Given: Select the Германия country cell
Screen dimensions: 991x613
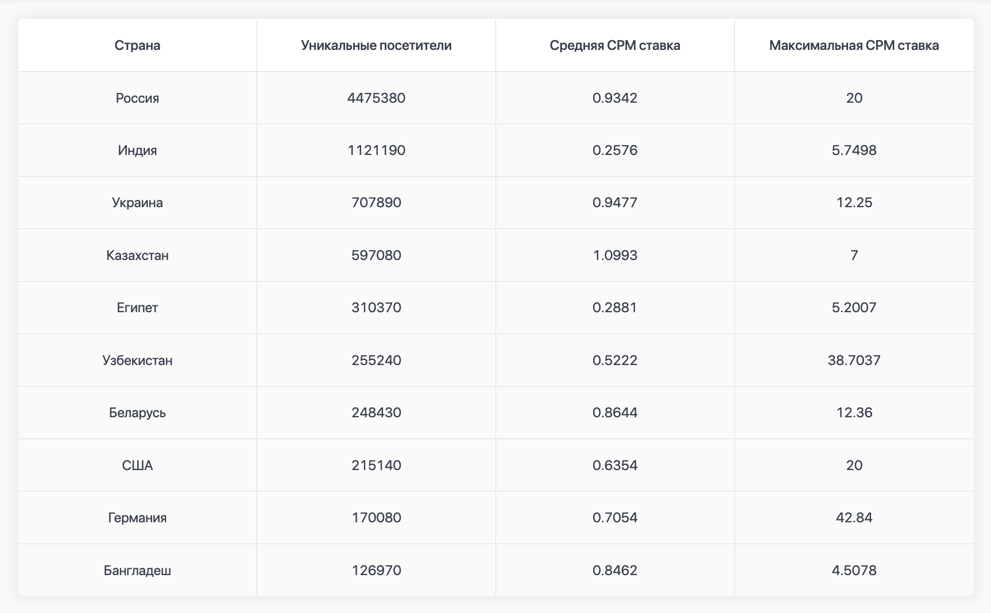Looking at the screenshot, I should tap(137, 518).
